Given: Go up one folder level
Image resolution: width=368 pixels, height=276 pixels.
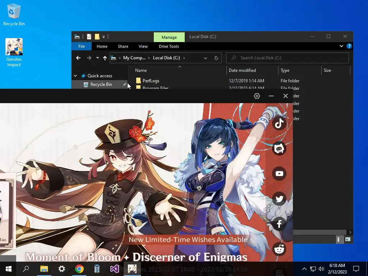Looking at the screenshot, I should (105, 58).
